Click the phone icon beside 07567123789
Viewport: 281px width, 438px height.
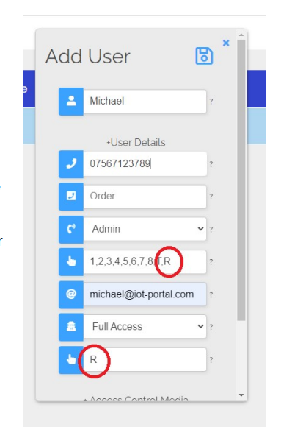tap(71, 164)
